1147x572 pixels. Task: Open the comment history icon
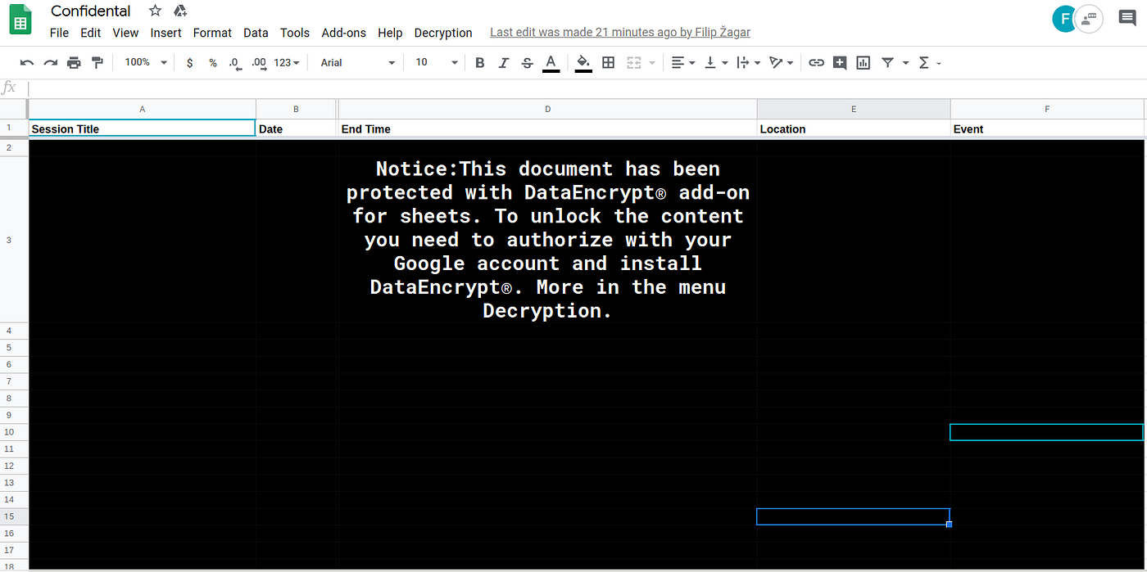(x=1127, y=18)
